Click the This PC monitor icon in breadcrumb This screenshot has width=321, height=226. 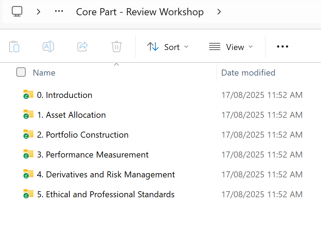point(17,12)
